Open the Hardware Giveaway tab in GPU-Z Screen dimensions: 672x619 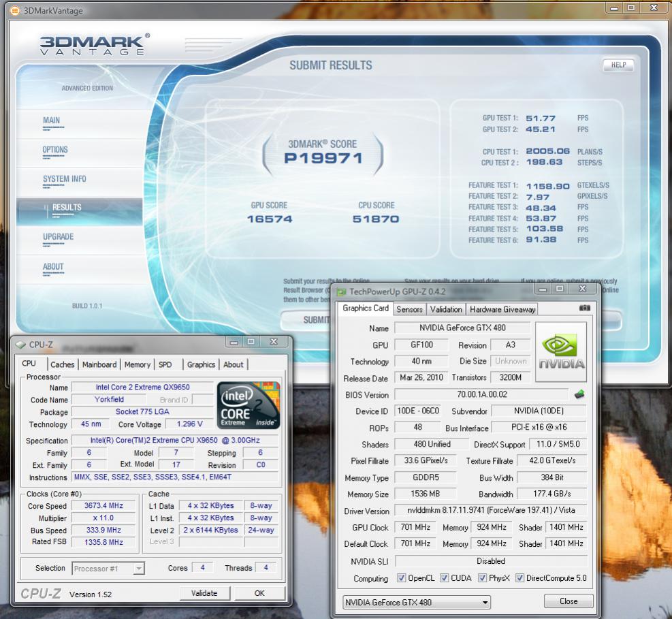(x=502, y=309)
